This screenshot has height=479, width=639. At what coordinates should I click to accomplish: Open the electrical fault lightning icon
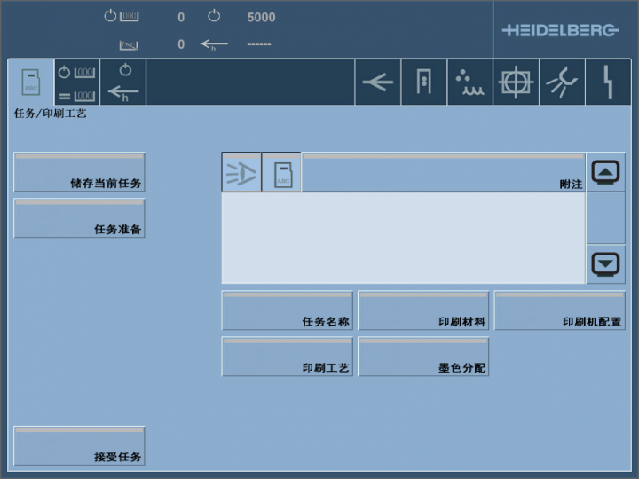point(608,82)
